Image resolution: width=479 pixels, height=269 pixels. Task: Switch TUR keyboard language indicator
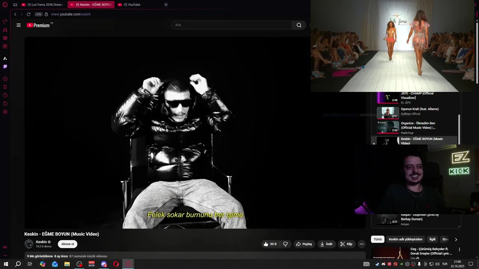(x=445, y=264)
